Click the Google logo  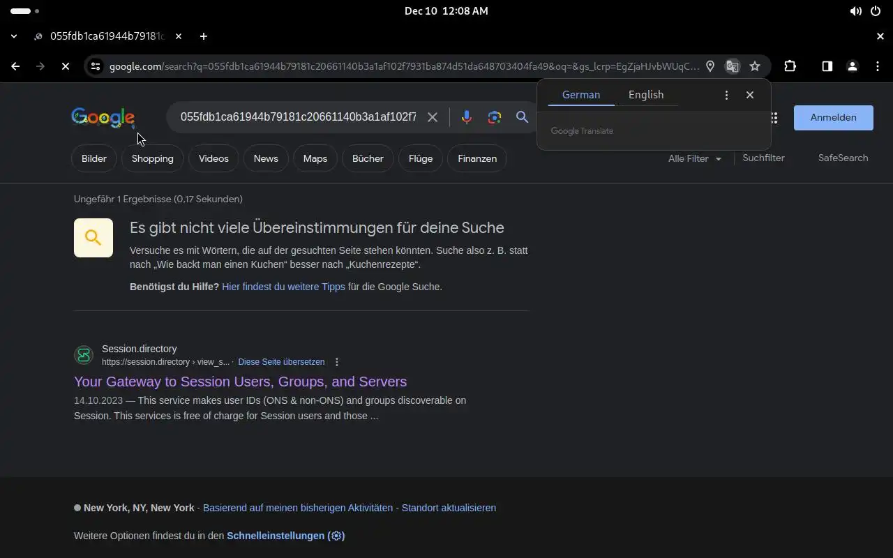pos(103,118)
